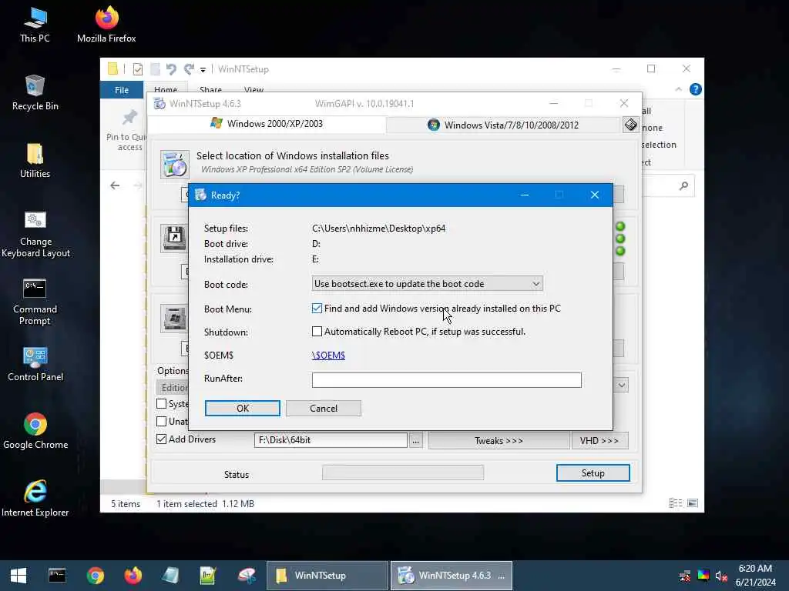
Task: Go back with Explorer back arrow
Action: pos(115,185)
